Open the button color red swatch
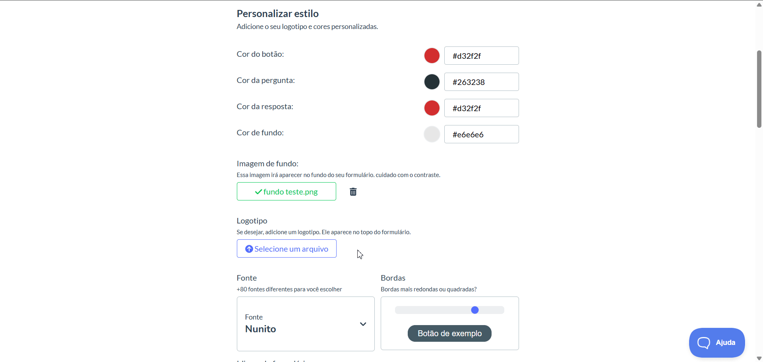The width and height of the screenshot is (763, 362). pos(432,56)
